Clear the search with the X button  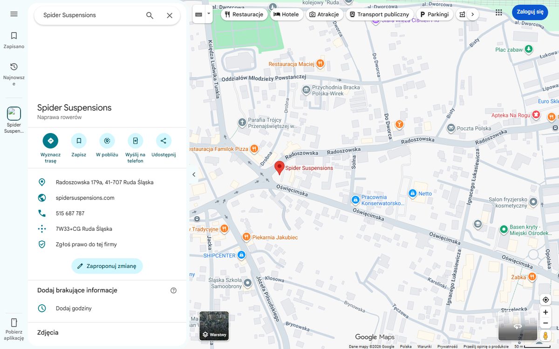170,15
